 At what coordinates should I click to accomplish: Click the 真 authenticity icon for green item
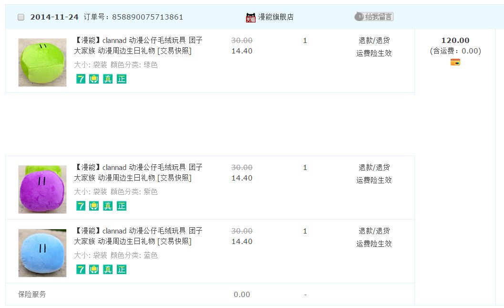click(108, 79)
